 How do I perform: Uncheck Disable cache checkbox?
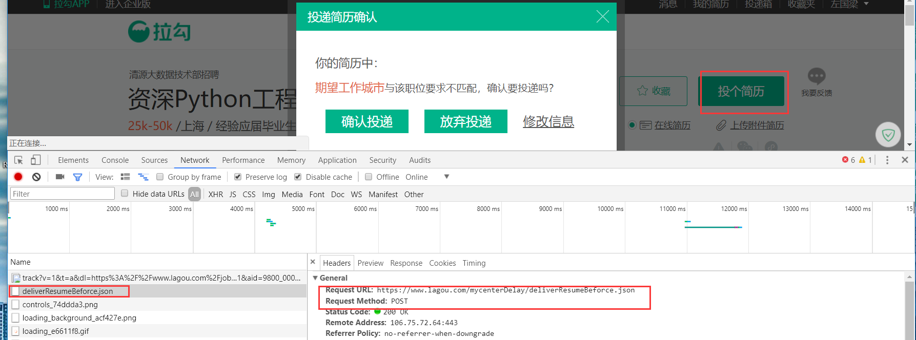tap(298, 177)
